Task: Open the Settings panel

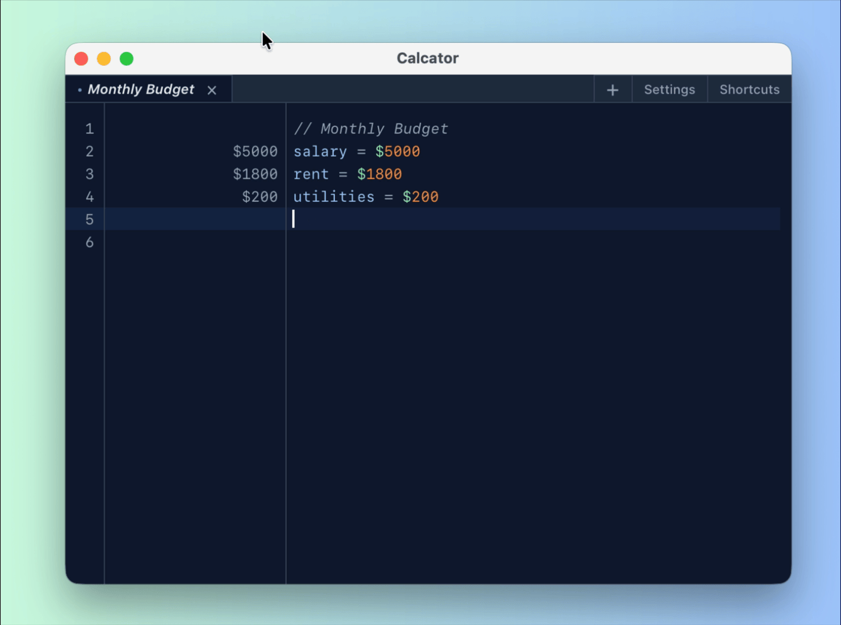Action: click(669, 89)
